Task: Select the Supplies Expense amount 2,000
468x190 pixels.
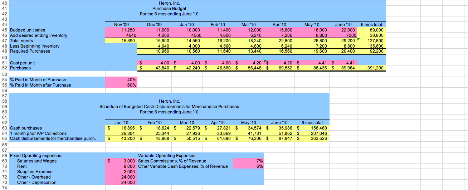Action: tap(122, 172)
